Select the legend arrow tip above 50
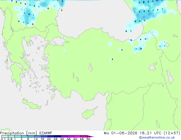This screenshot has width=181, height=140. (x=90, y=136)
